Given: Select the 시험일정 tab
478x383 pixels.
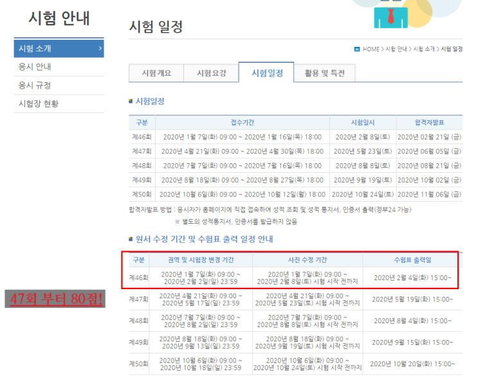Looking at the screenshot, I should [x=267, y=73].
